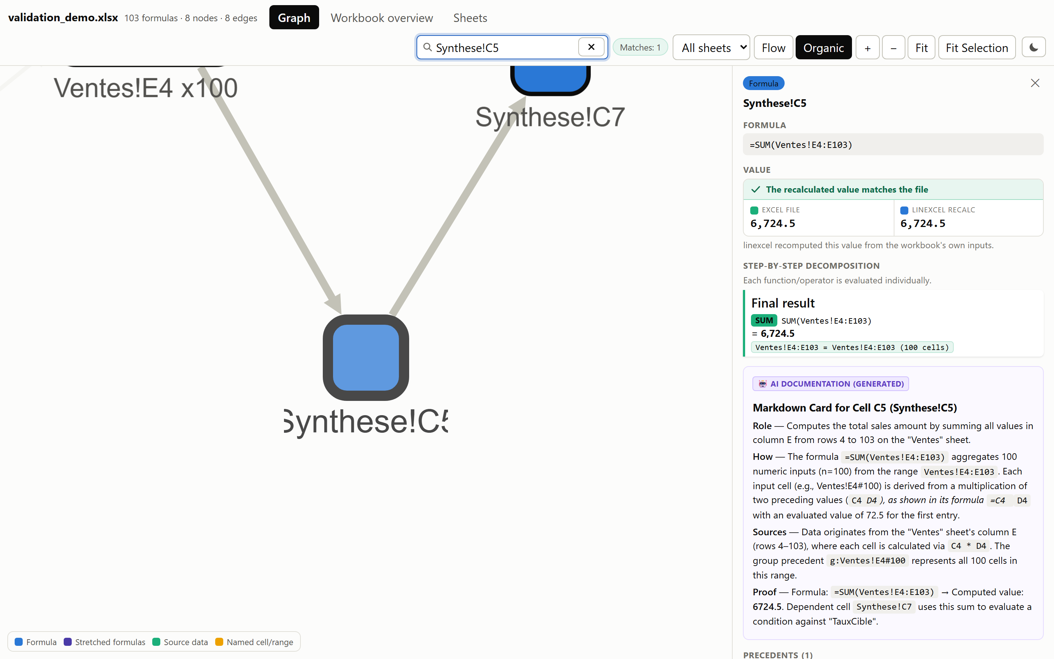This screenshot has width=1054, height=659.
Task: Click the Synthese!C7 code reference in Proof
Action: 884,607
